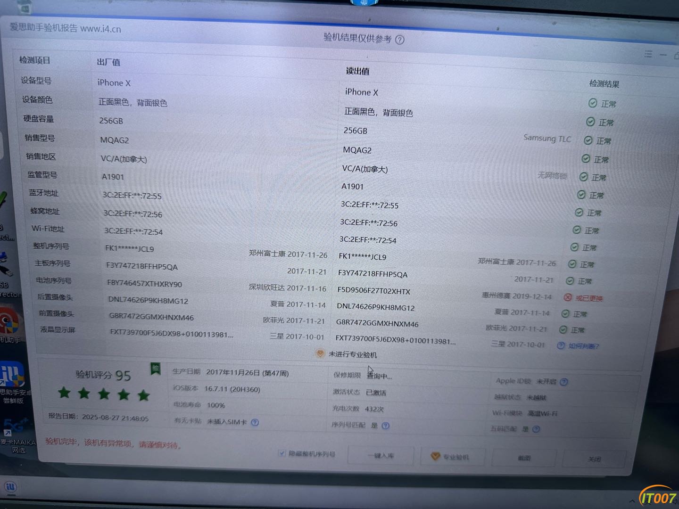Click 越狱状态 未越狱 value
679x509 pixels.
536,397
